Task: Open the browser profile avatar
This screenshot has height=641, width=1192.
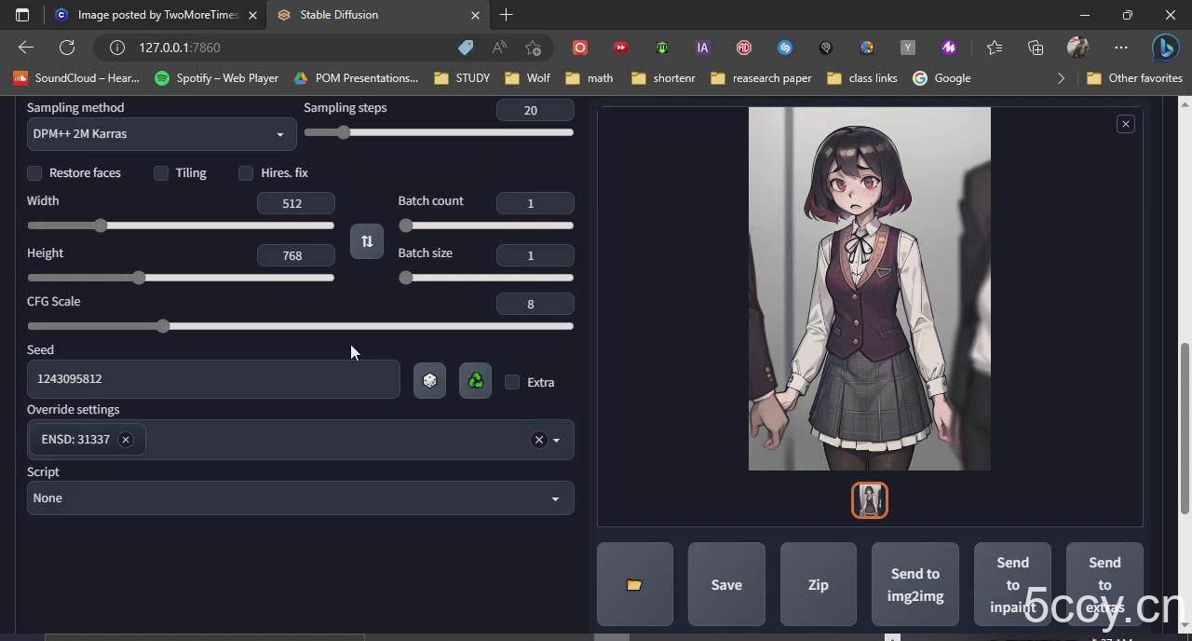Action: coord(1077,48)
